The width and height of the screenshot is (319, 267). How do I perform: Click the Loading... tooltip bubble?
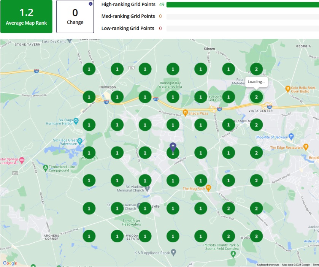256,82
